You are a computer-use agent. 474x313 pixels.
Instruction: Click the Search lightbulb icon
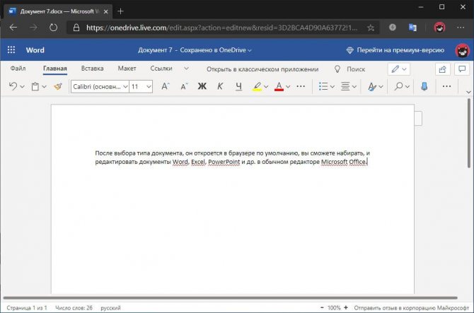click(337, 69)
